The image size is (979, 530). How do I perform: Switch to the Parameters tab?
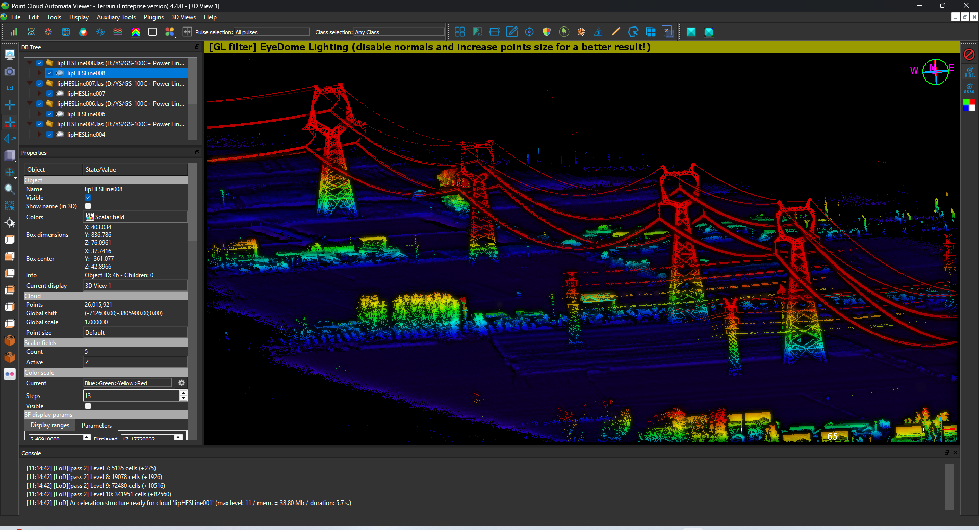(96, 426)
